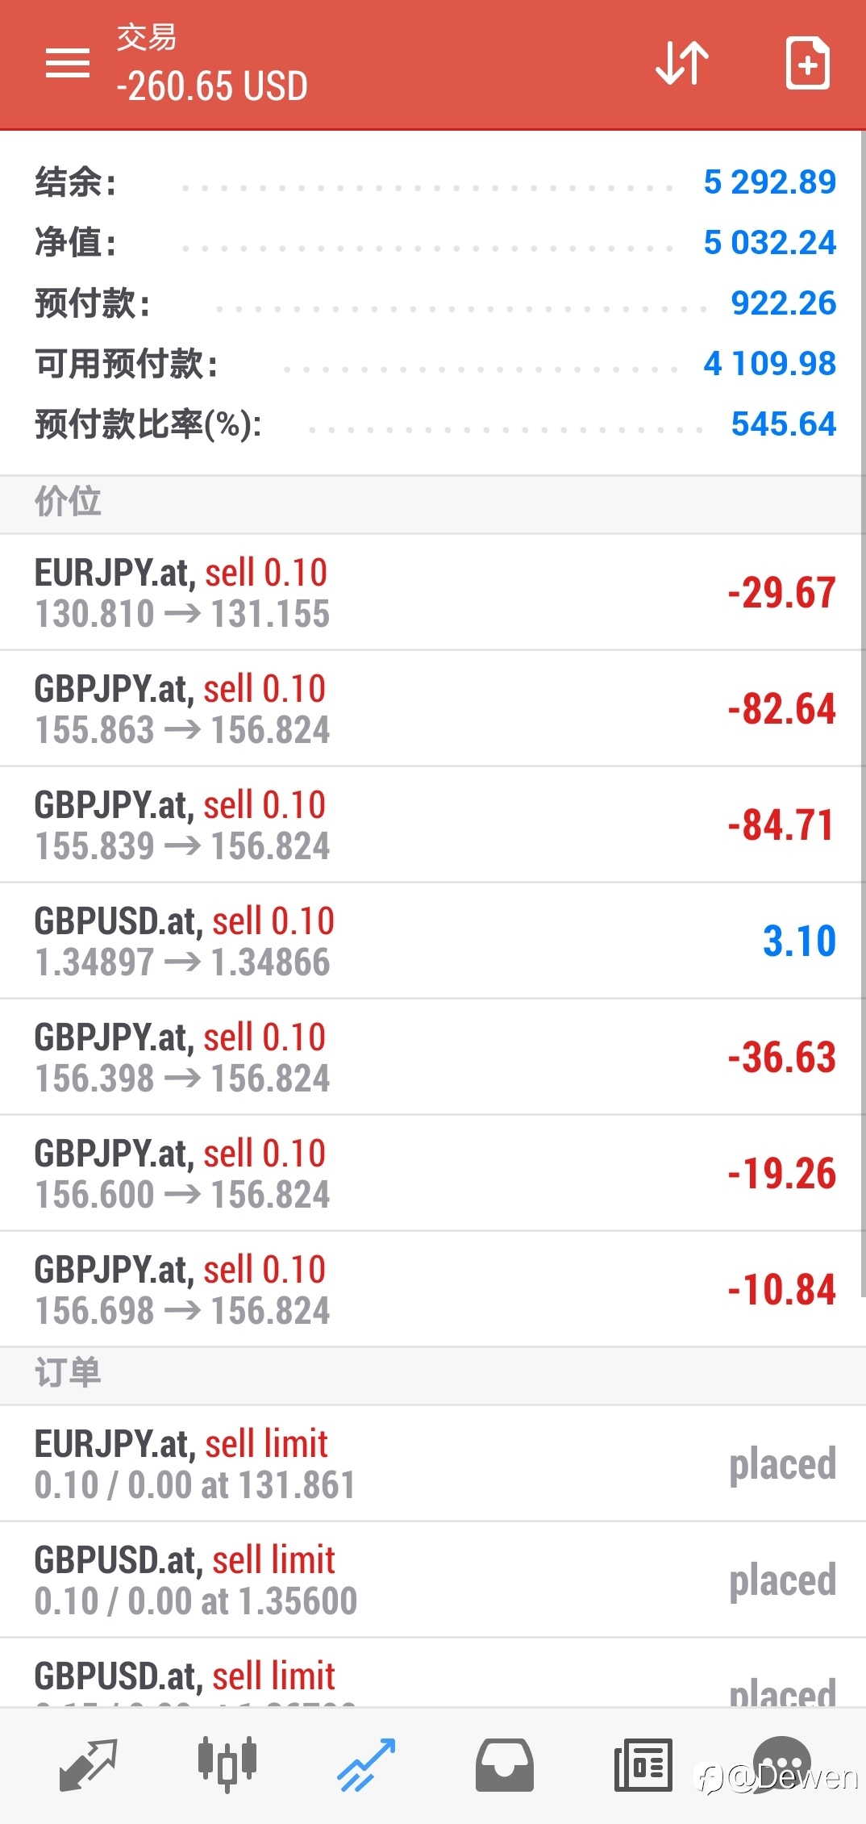Image resolution: width=866 pixels, height=1824 pixels.
Task: Open the candlestick Chart tab
Action: coord(227,1764)
